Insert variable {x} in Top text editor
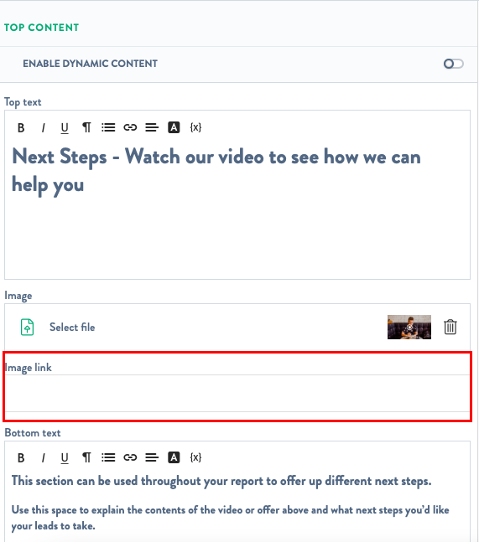Viewport: 479px width, 542px height. click(x=195, y=127)
